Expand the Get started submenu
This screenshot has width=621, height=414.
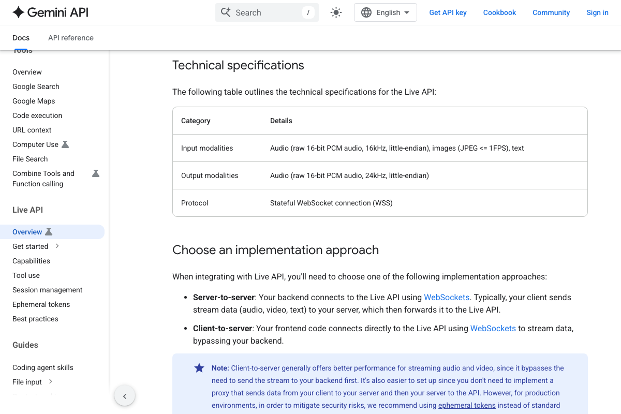(x=57, y=246)
